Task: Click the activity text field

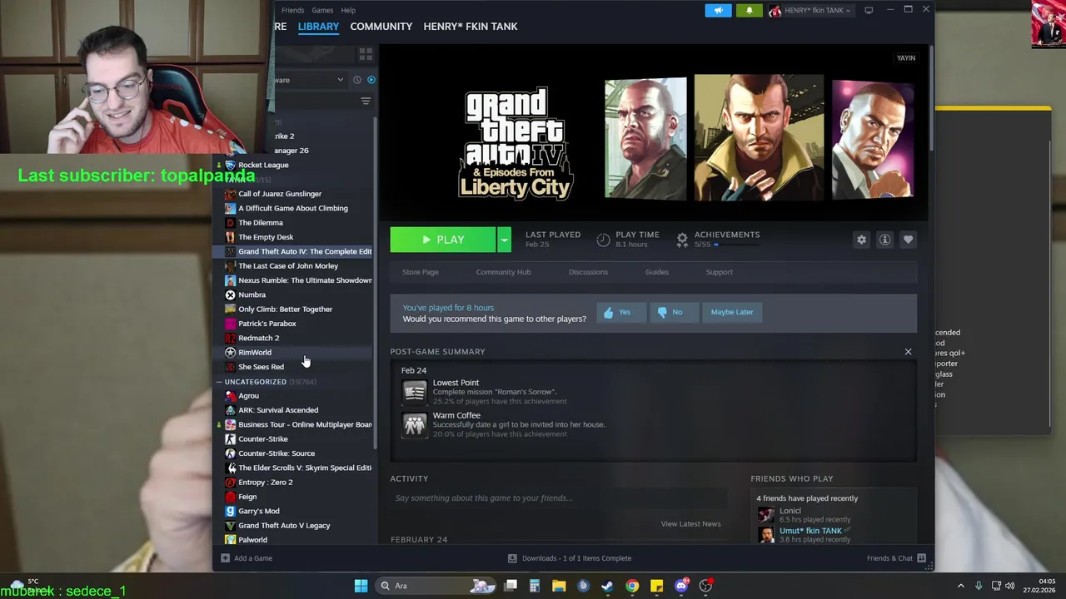Action: (558, 498)
